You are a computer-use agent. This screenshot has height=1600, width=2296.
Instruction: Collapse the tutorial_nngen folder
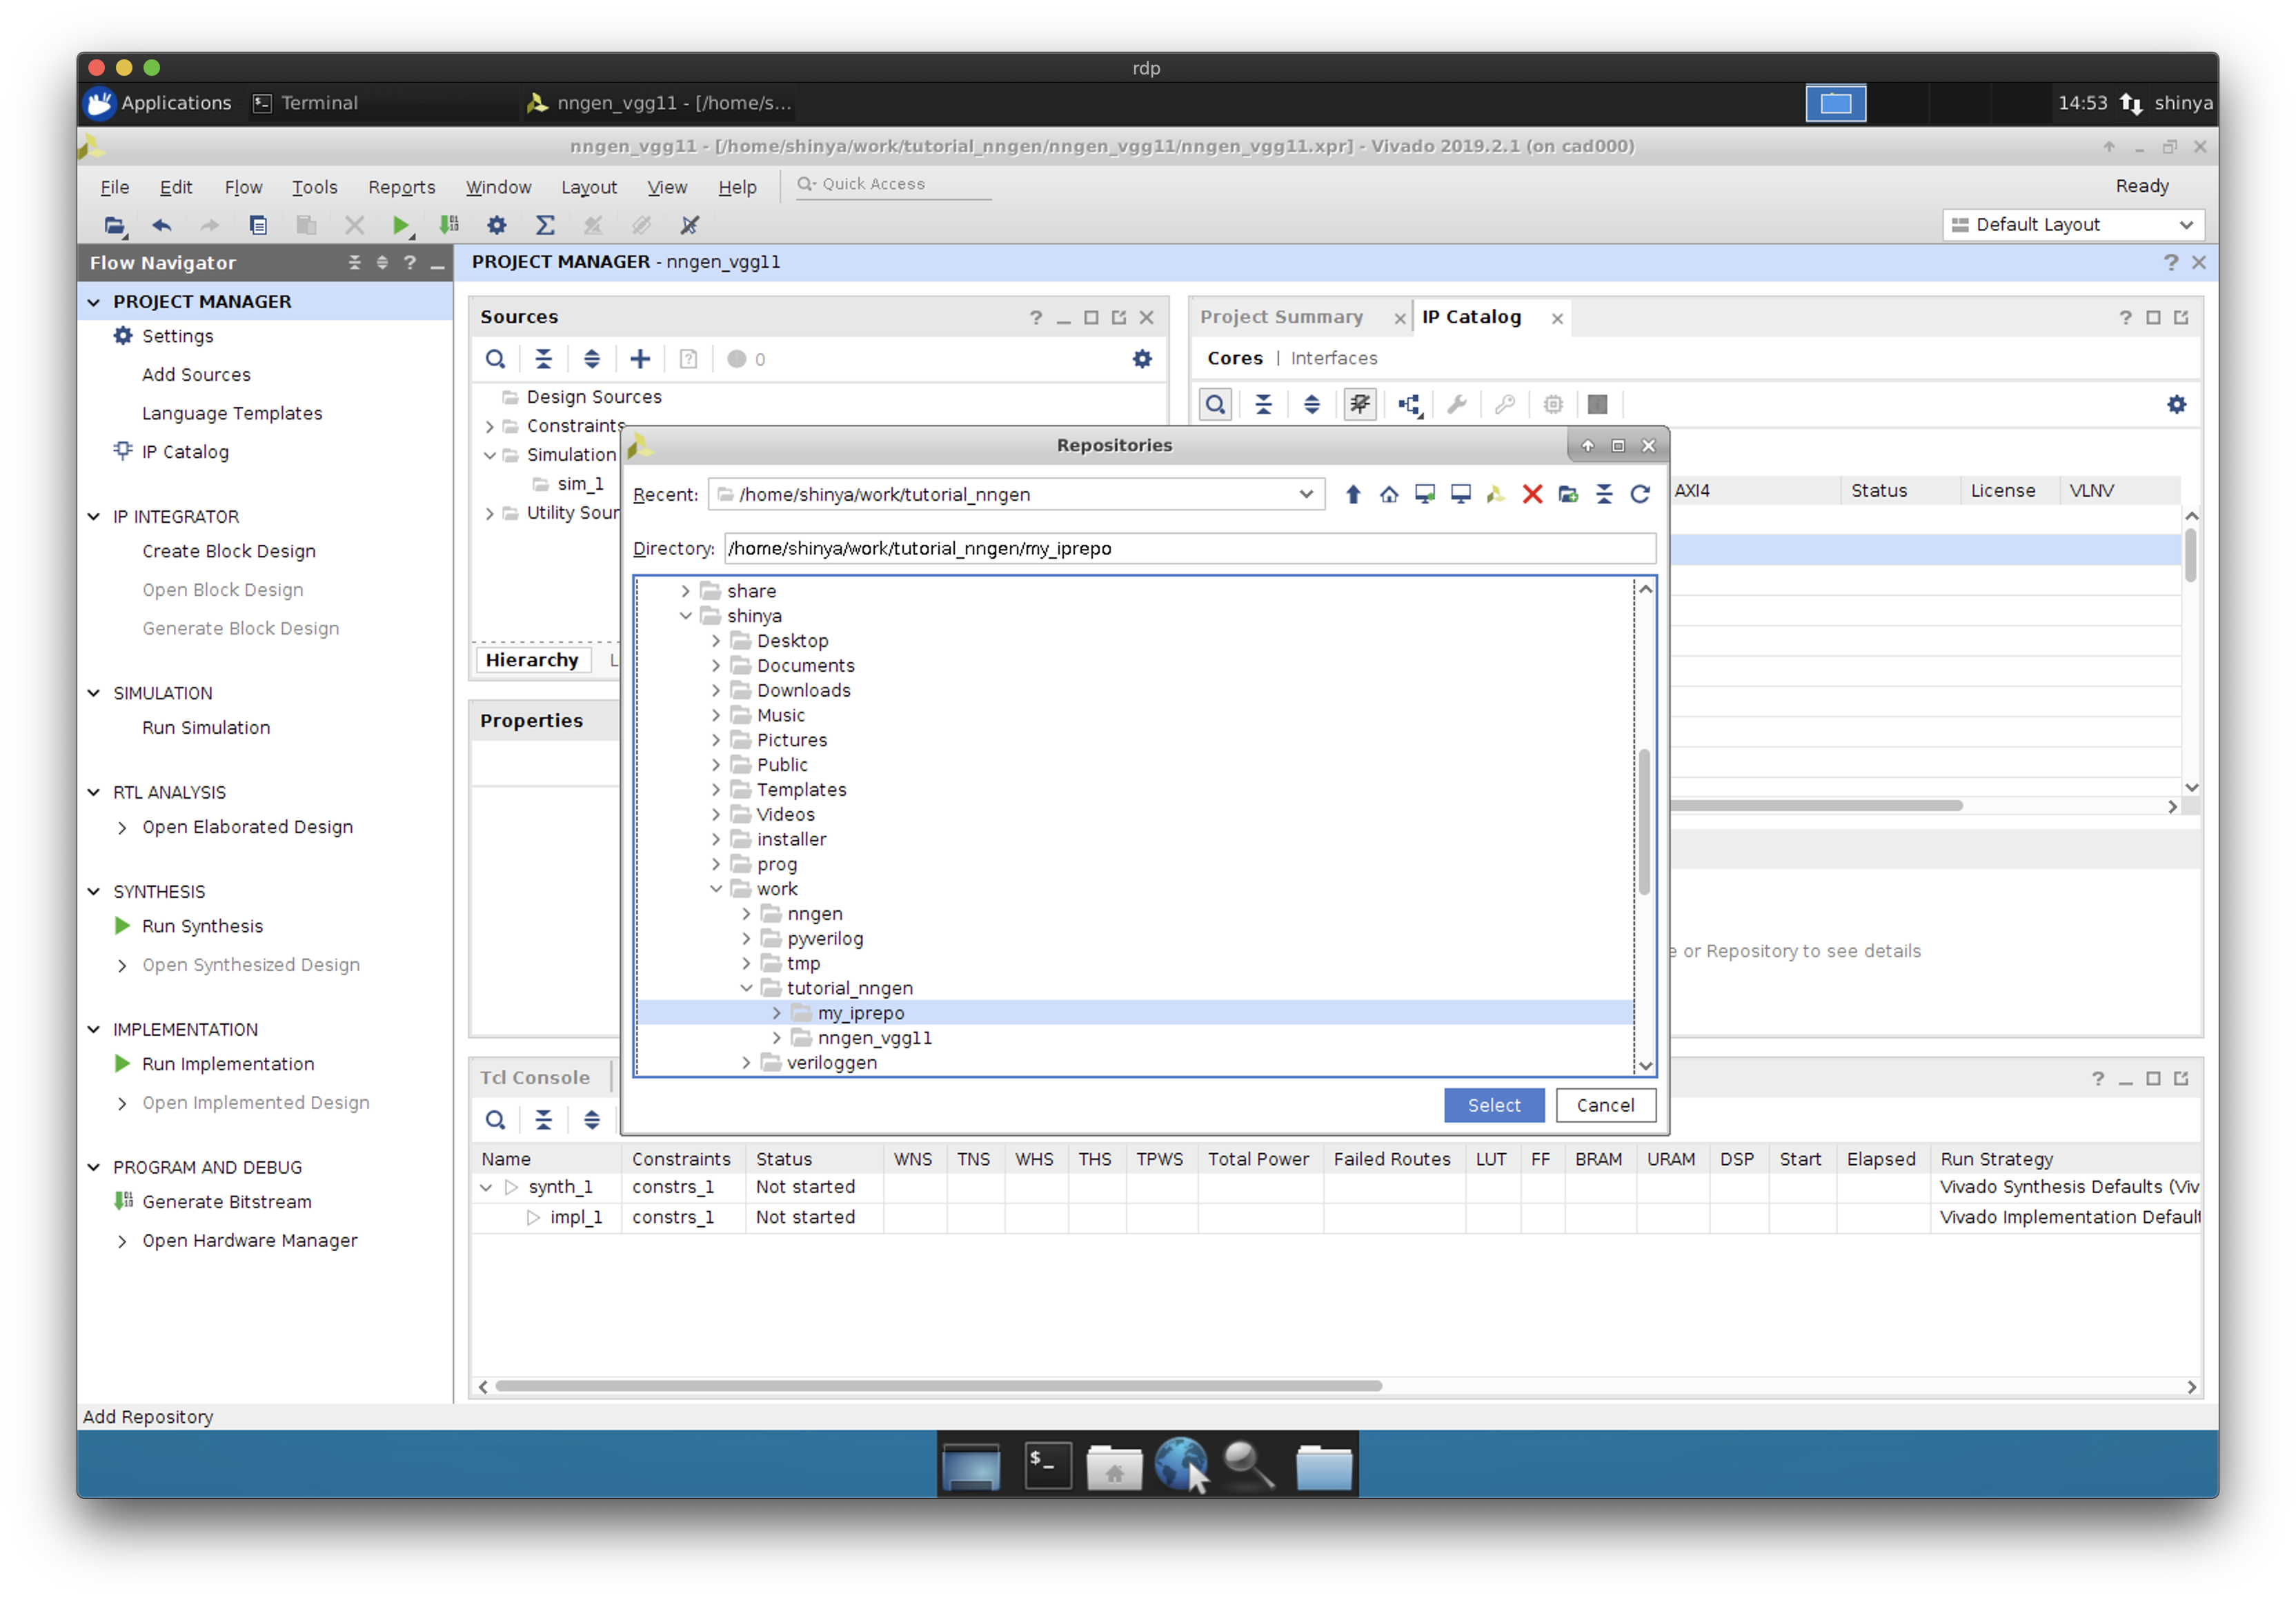click(746, 988)
